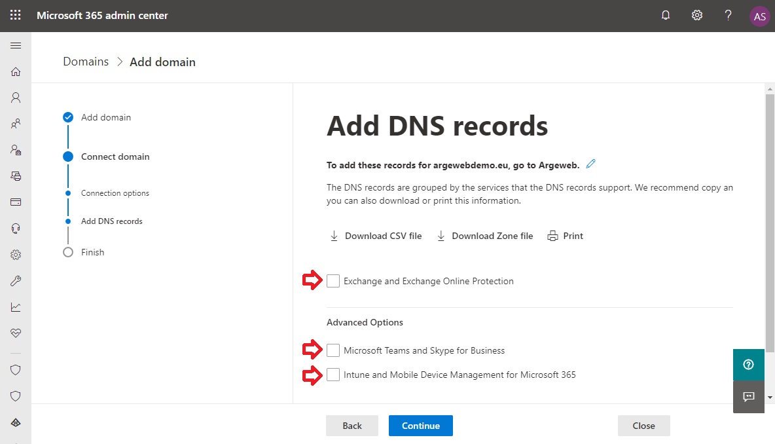
Task: Open Settings gear in the sidebar
Action: pyautogui.click(x=16, y=255)
